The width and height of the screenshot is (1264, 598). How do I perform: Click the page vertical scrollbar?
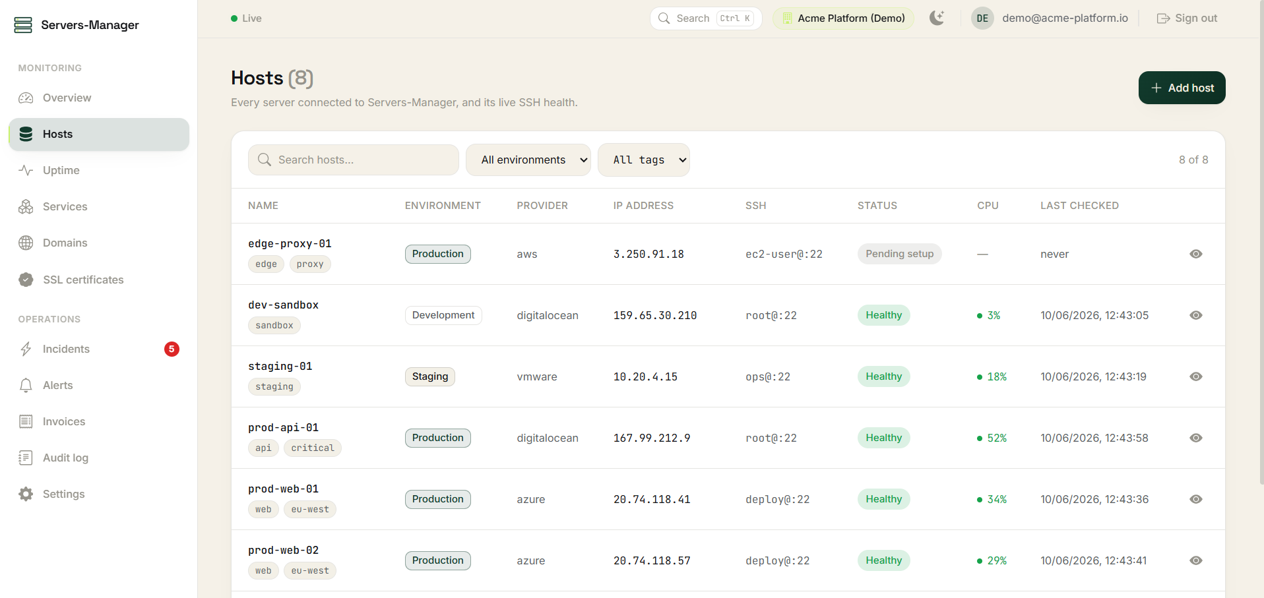click(x=1261, y=244)
